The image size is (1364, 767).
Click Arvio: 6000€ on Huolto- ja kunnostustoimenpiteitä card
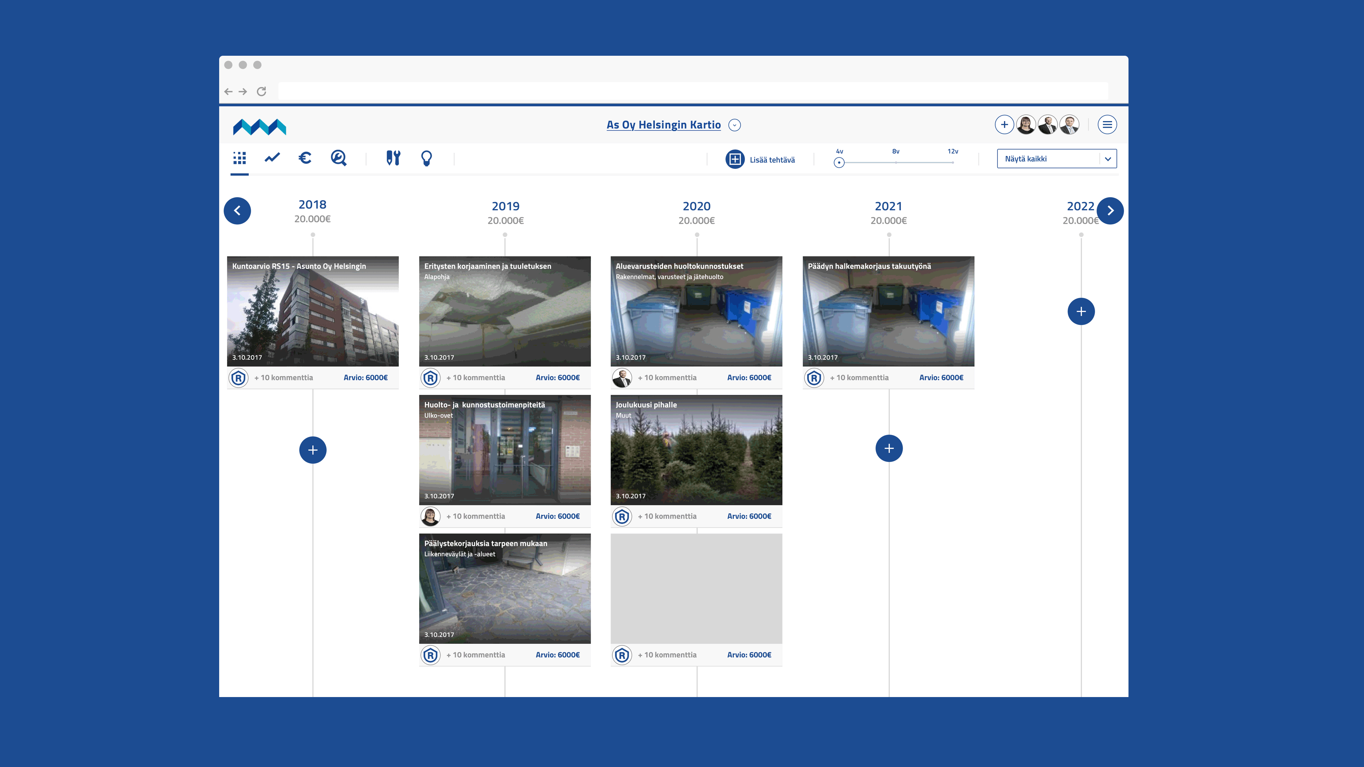[558, 516]
